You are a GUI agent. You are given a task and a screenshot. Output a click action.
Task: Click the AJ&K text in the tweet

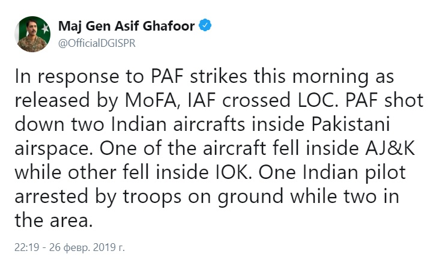390,148
